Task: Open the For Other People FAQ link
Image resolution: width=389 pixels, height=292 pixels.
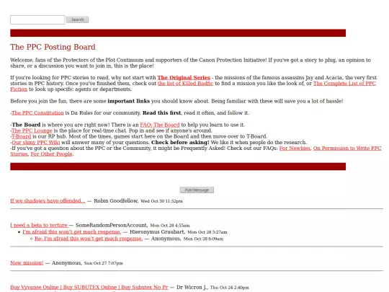Action: pos(52,154)
